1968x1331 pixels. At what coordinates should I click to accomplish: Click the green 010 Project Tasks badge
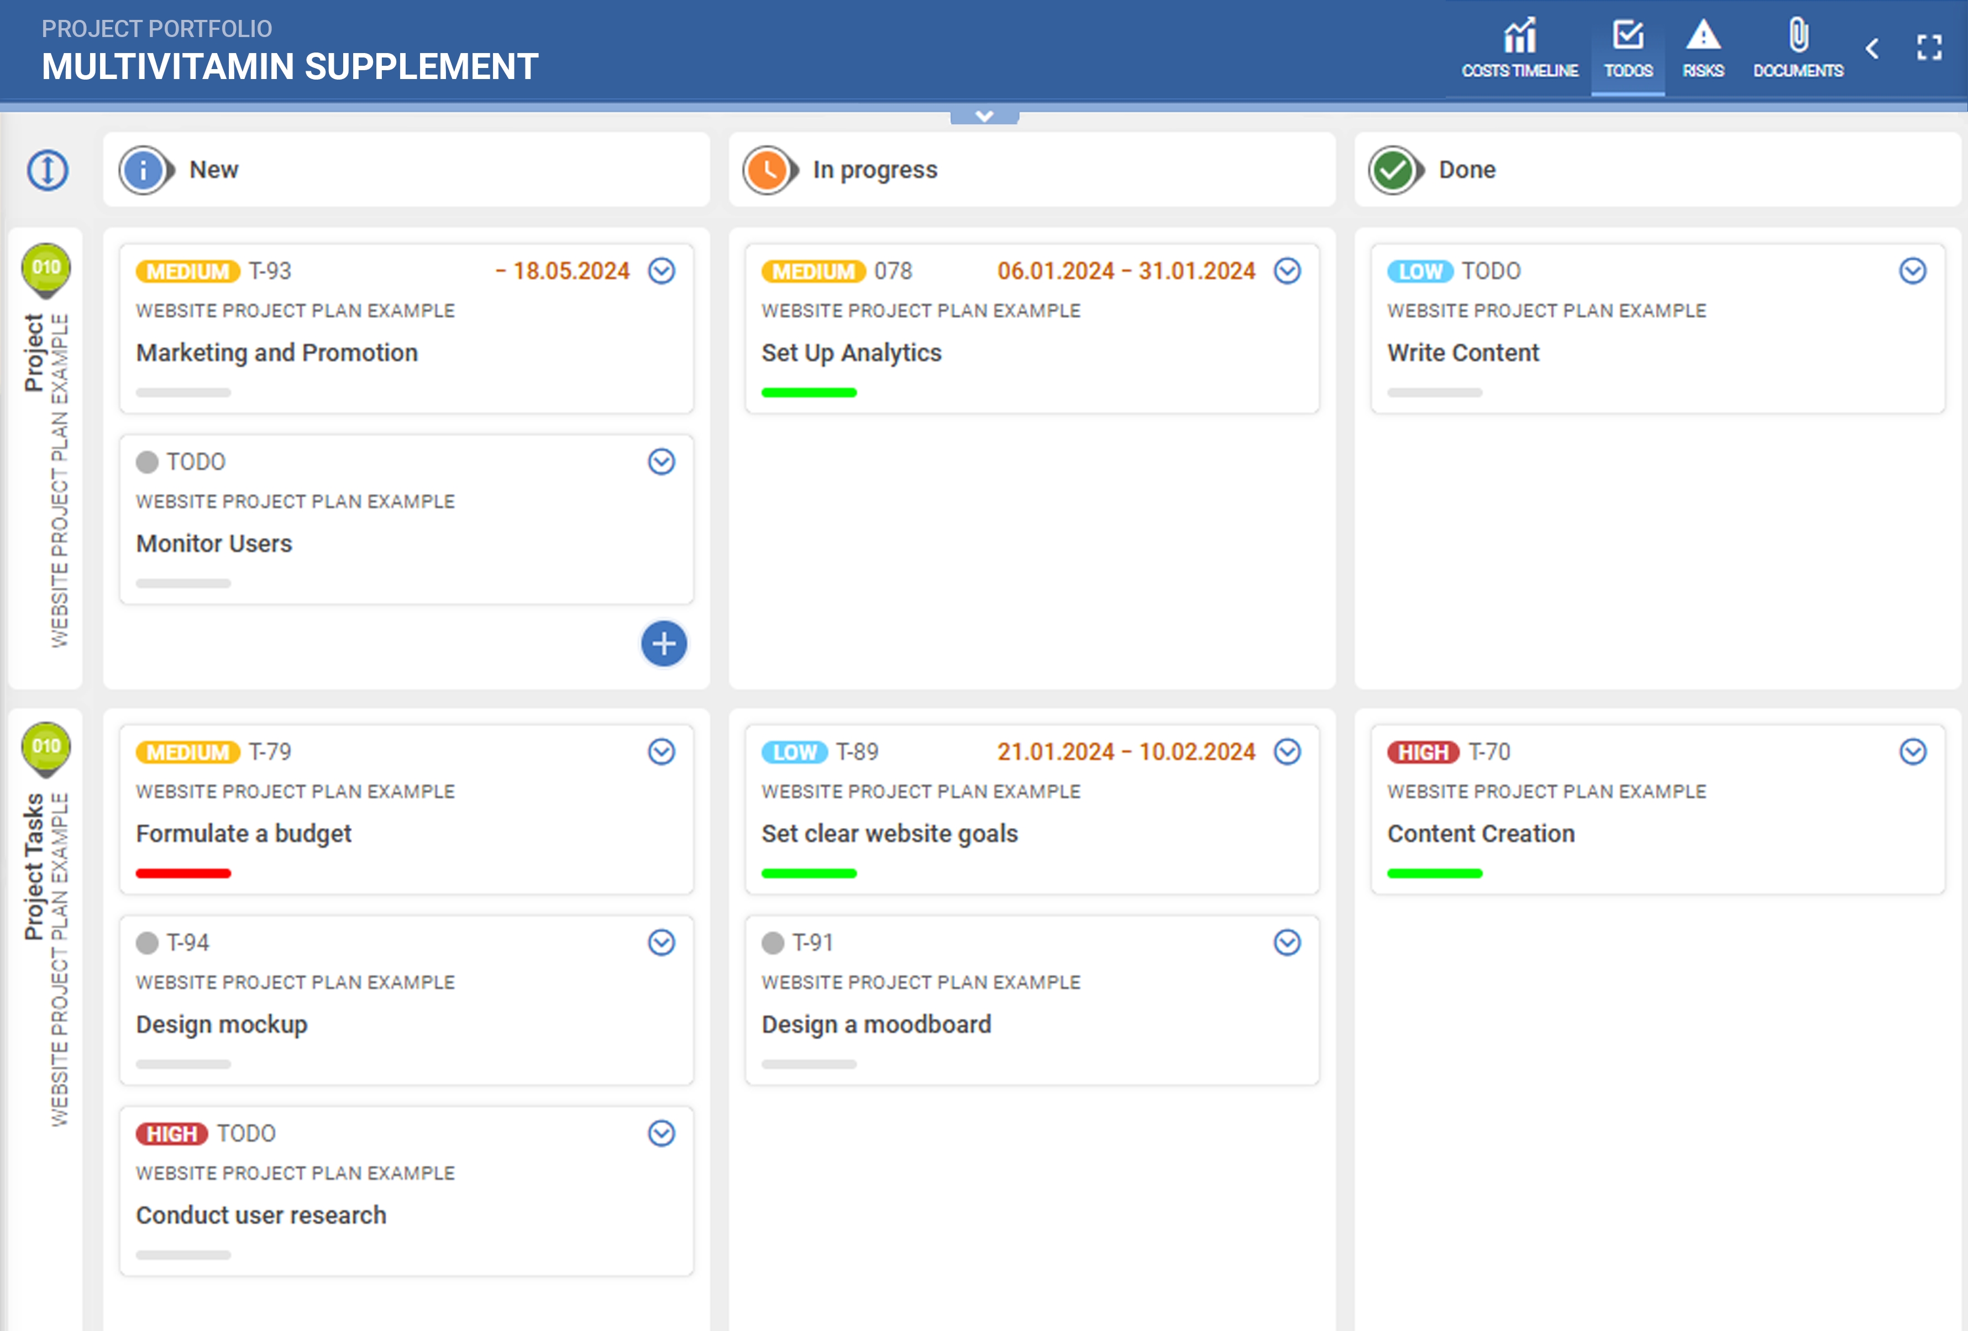point(46,747)
